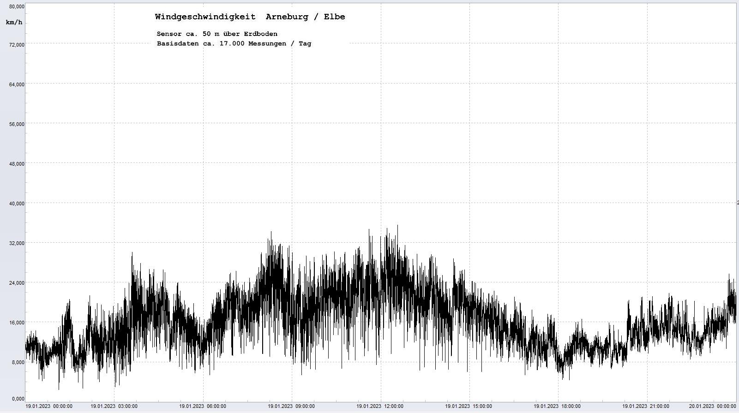Viewport: 739px width, 413px height.
Task: Click the chart title 'Windgeschwindigkeit Arneburg / Elbe'
Action: click(250, 17)
